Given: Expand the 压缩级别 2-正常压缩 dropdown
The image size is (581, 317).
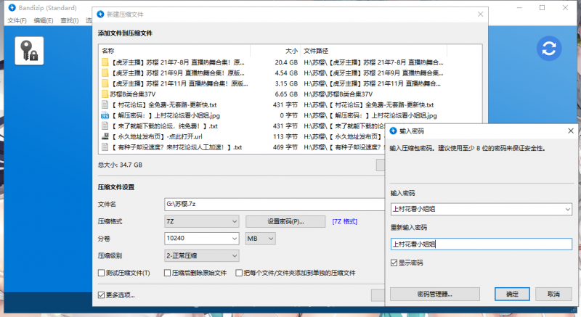Looking at the screenshot, I should click(x=202, y=255).
